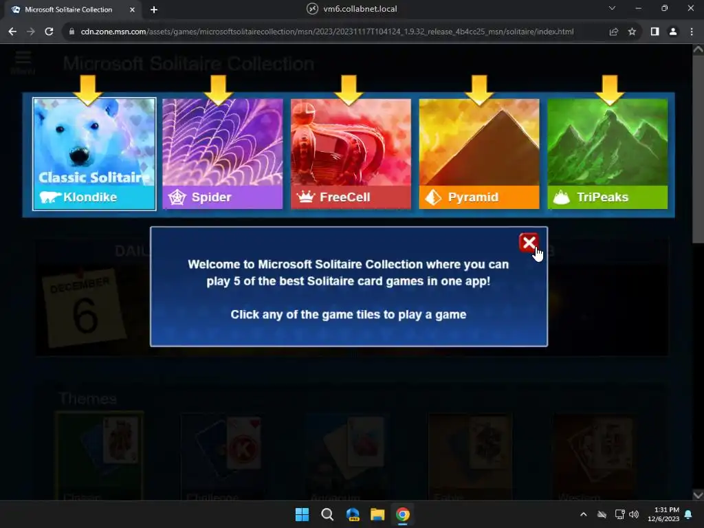Screen dimensions: 704x528
Task: Open File Explorer from the taskbar
Action: [377, 514]
